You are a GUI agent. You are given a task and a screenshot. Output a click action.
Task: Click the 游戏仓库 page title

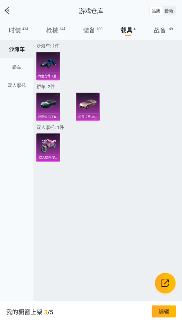pyautogui.click(x=91, y=11)
